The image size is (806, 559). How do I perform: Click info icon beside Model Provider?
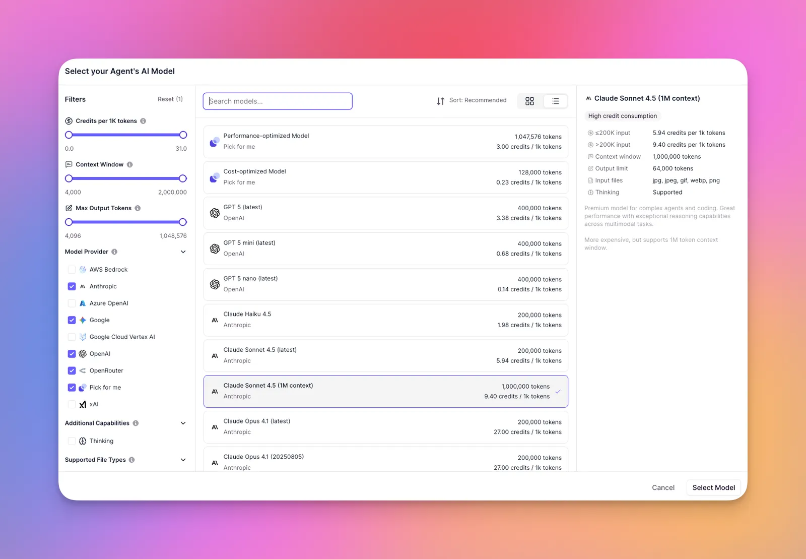pyautogui.click(x=114, y=252)
